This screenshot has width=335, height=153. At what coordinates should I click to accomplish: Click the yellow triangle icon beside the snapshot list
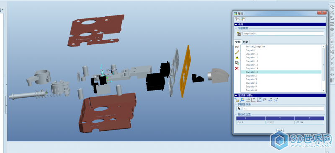[x=237, y=57]
